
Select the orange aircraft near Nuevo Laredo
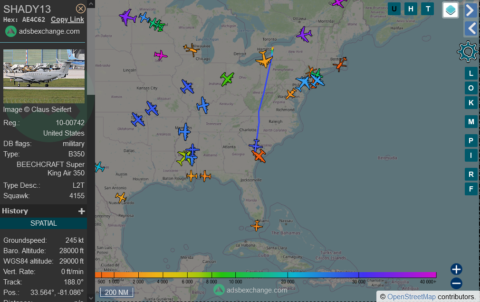coord(121,197)
